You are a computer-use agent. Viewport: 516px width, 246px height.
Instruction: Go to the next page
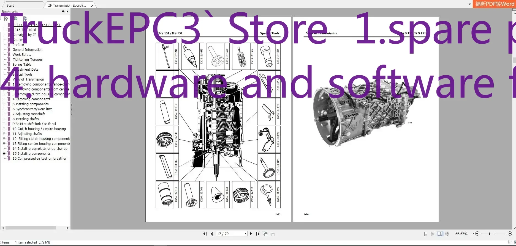(251, 234)
